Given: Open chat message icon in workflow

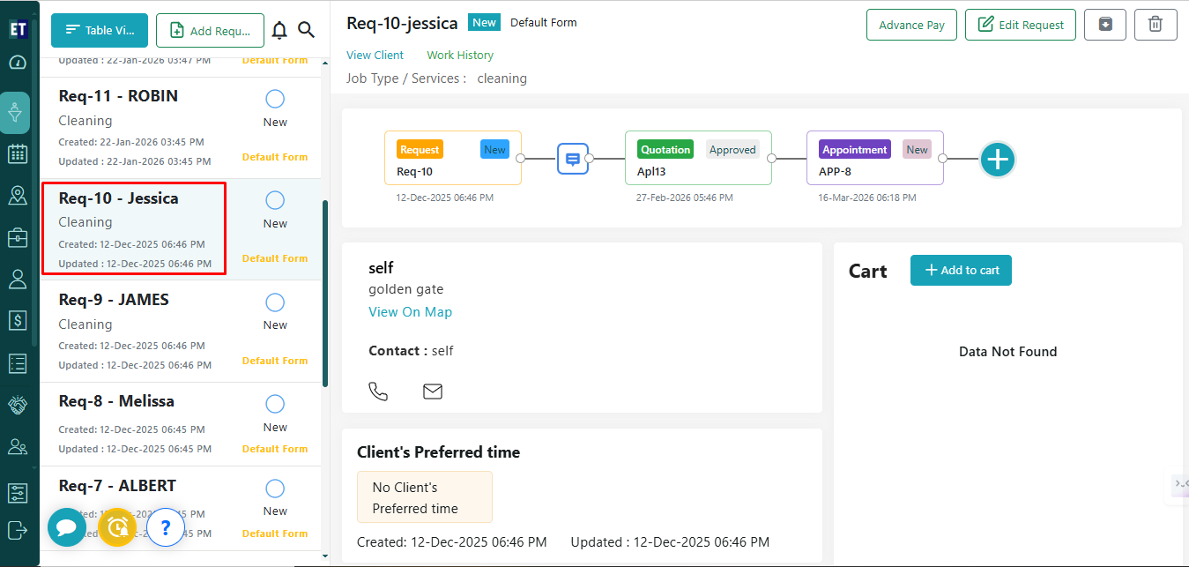Looking at the screenshot, I should 572,159.
